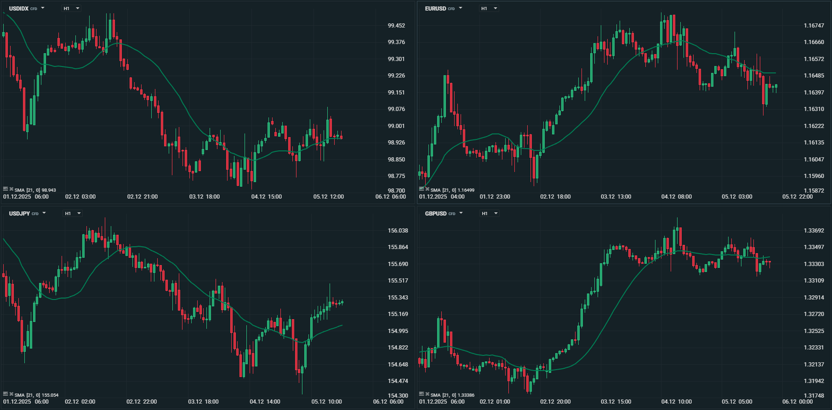The height and width of the screenshot is (410, 832).
Task: Expand the USDIDX symbol selector arrow
Action: 43,8
